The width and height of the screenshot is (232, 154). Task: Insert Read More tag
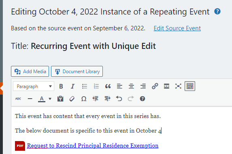click(166, 86)
